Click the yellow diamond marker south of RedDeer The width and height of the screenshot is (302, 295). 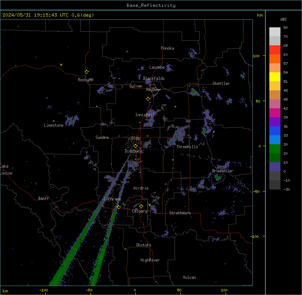click(x=148, y=99)
